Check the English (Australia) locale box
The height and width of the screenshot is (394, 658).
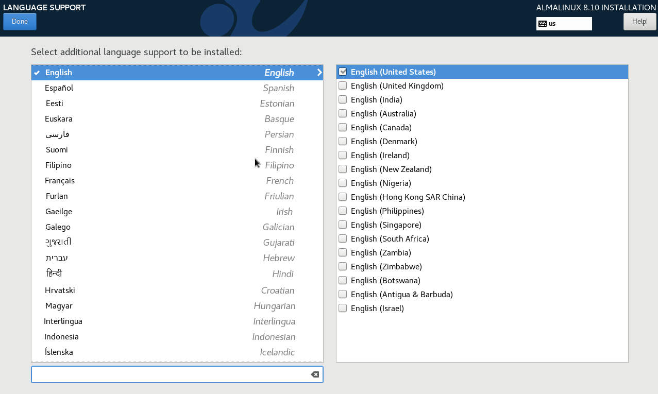(x=343, y=114)
